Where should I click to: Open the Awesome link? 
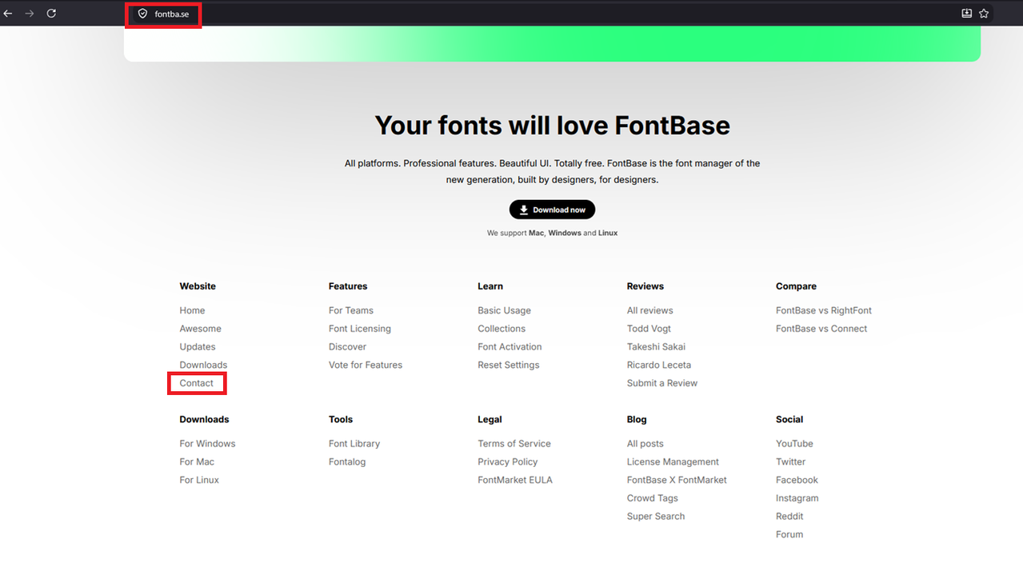pyautogui.click(x=200, y=329)
